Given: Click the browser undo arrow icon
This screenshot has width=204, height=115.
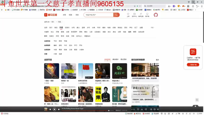Looking at the screenshot, I should click(197, 6).
